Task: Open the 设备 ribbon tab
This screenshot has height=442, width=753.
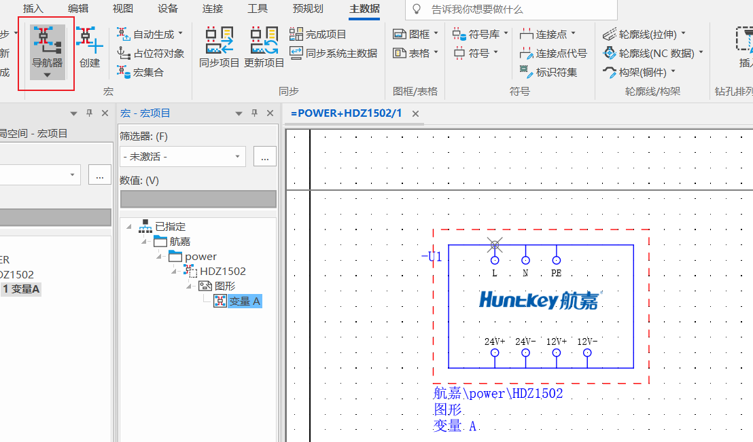Action: (168, 9)
